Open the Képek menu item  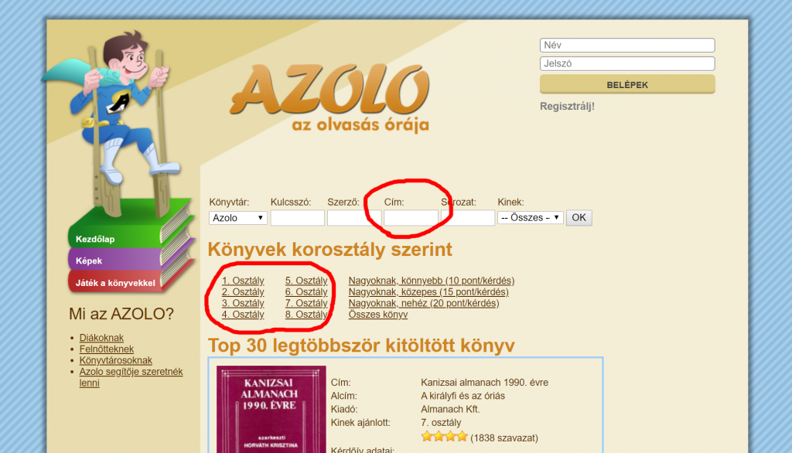pyautogui.click(x=89, y=261)
